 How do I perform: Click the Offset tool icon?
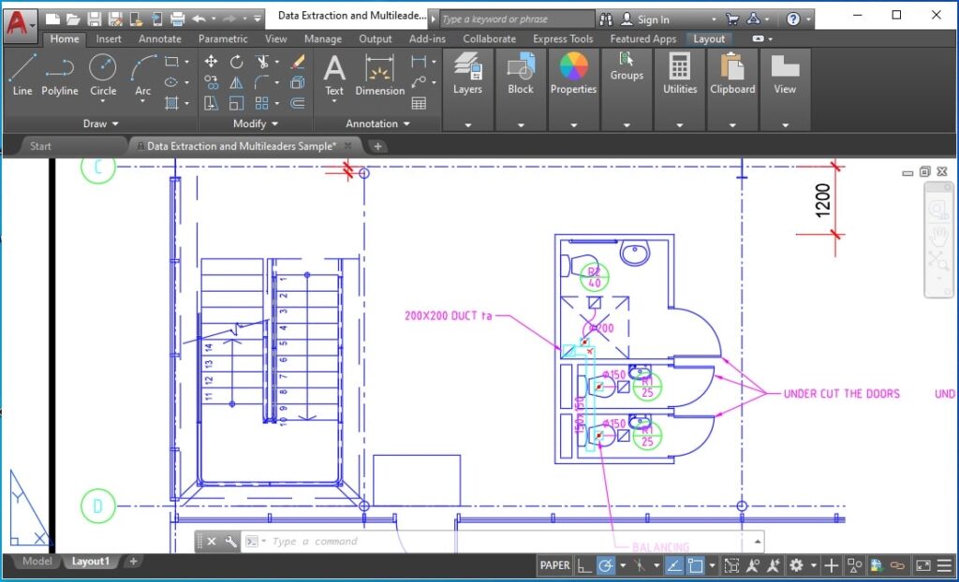click(x=298, y=103)
